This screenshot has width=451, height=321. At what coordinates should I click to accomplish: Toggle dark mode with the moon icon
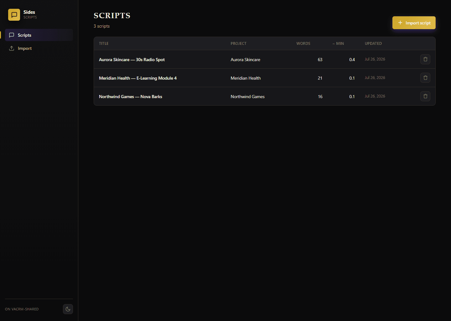point(68,309)
